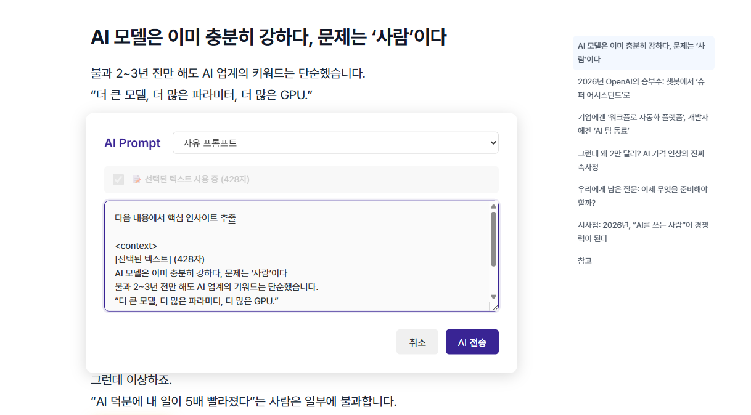
Task: Click the resize grip at the textarea corner
Action: [493, 306]
